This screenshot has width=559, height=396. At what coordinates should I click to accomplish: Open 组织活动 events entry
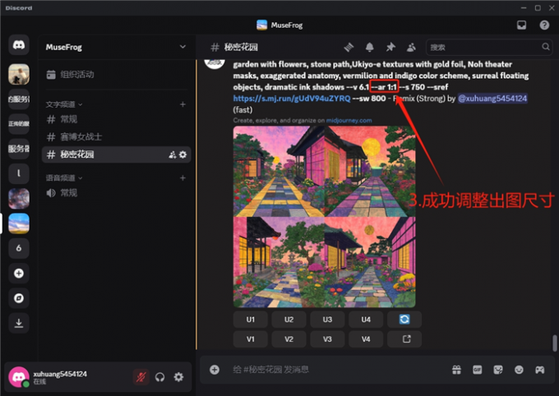[115, 75]
